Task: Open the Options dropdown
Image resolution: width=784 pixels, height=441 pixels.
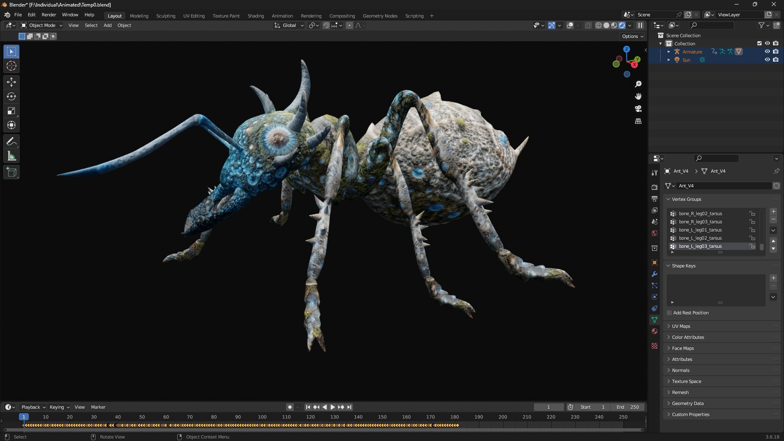Action: 633,36
